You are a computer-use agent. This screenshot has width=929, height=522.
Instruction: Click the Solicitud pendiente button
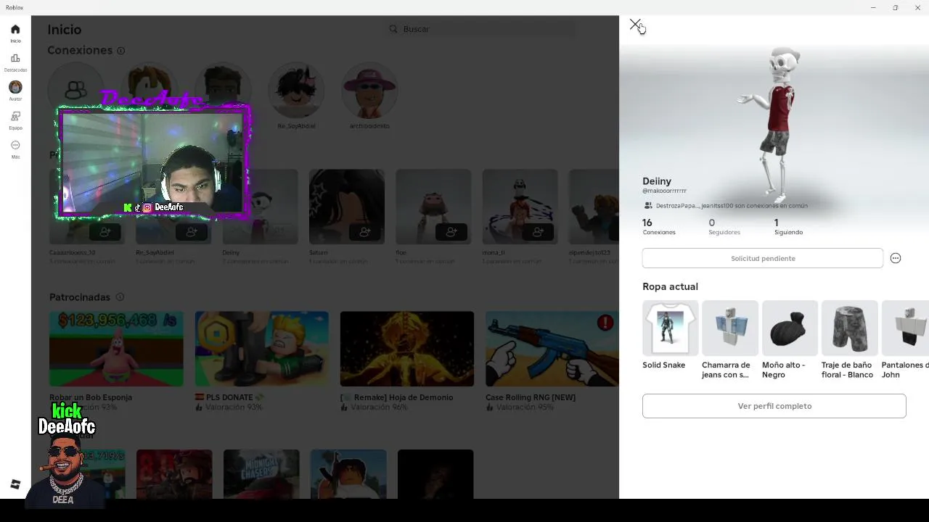(x=763, y=258)
